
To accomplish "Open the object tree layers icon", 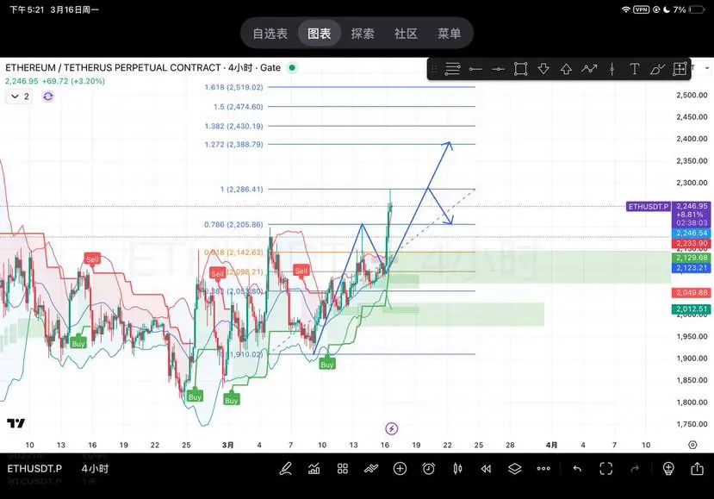I will point(514,469).
